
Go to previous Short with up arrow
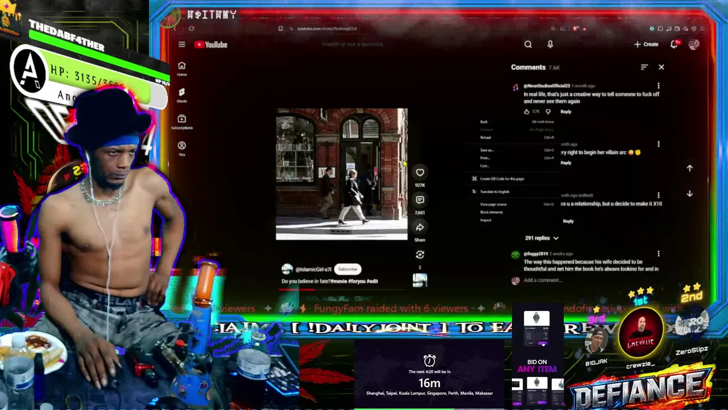[x=689, y=168]
